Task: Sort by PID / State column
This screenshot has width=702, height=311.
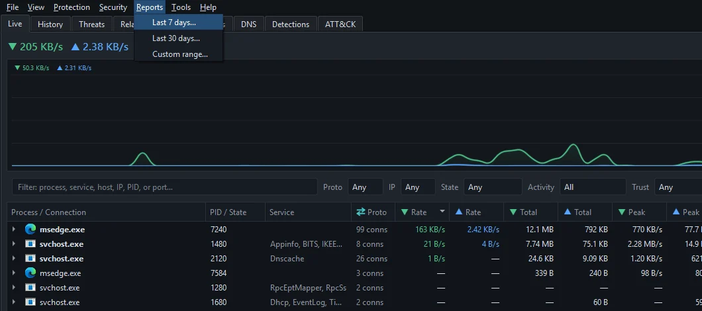Action: [236, 212]
